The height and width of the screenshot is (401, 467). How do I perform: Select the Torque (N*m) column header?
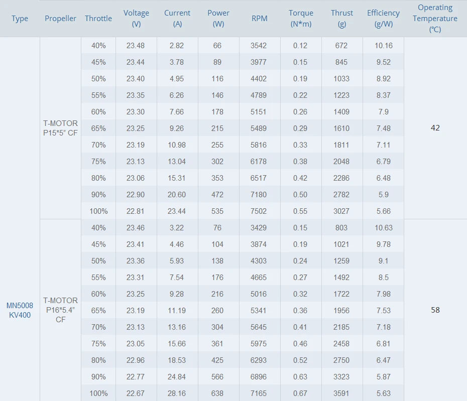pos(301,19)
